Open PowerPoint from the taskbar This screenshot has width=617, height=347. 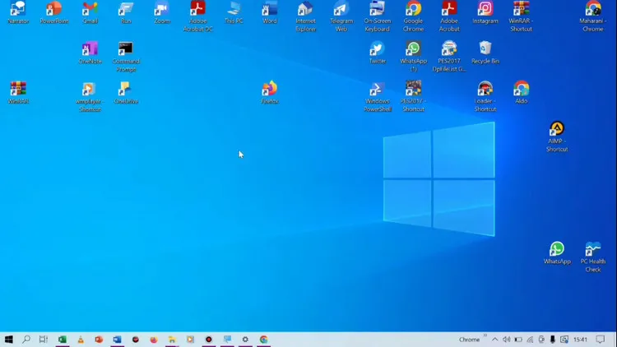click(x=99, y=339)
